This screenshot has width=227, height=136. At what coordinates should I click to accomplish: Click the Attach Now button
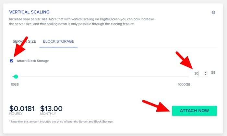[x=195, y=111]
